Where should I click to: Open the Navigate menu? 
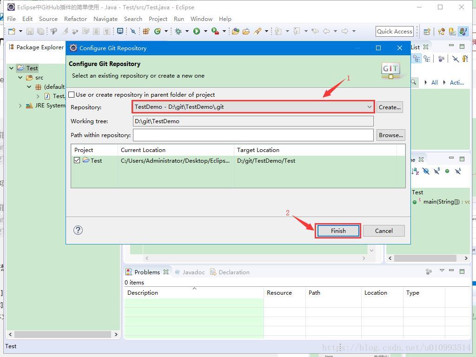tap(106, 19)
